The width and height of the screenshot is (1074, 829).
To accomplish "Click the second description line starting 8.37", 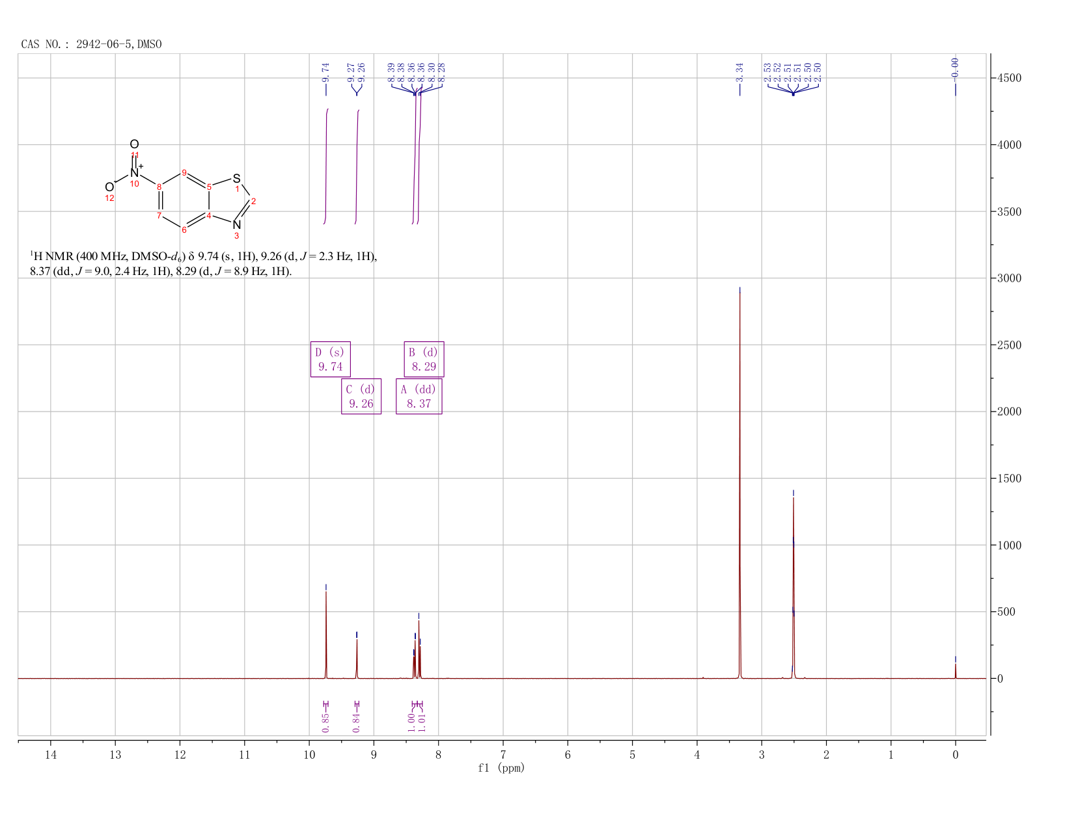I will click(161, 271).
